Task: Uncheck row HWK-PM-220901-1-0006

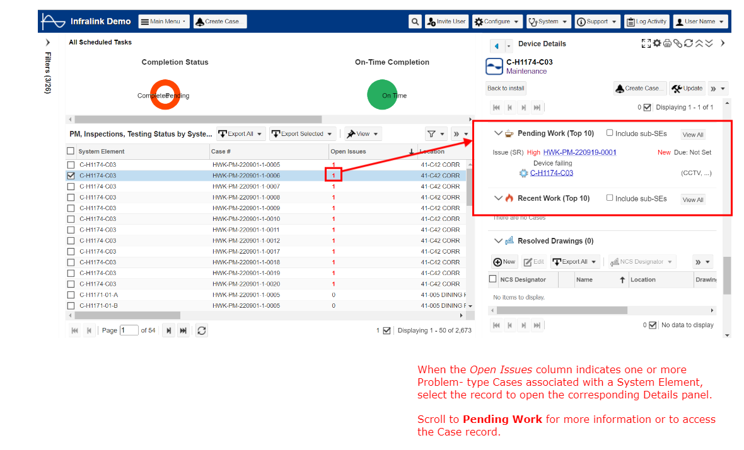Action: point(71,176)
